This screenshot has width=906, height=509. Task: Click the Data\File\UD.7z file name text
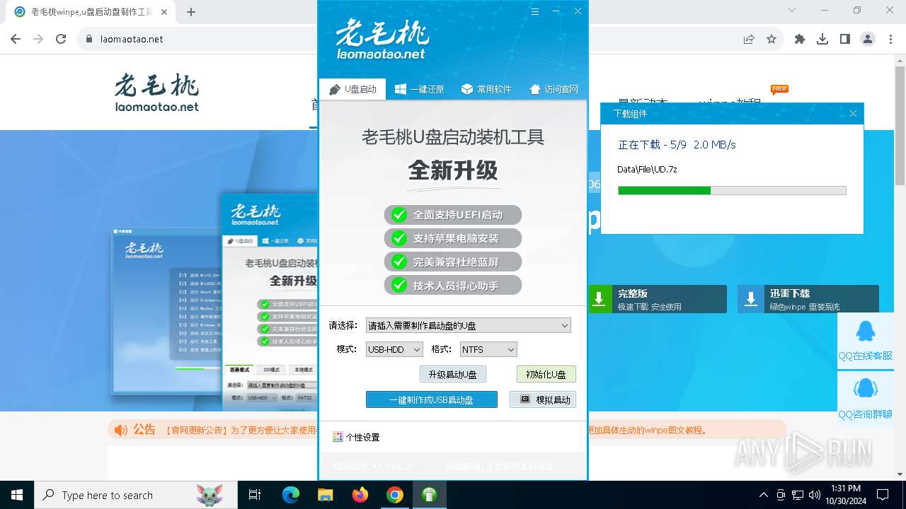[x=647, y=170]
